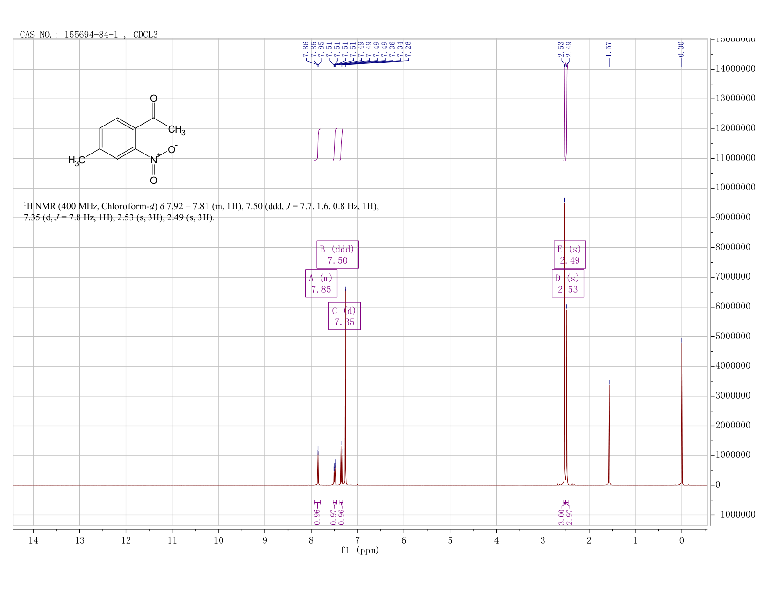Click the N+ nitro atom in the structure
Image resolution: width=771 pixels, height=595 pixels.
click(x=155, y=160)
